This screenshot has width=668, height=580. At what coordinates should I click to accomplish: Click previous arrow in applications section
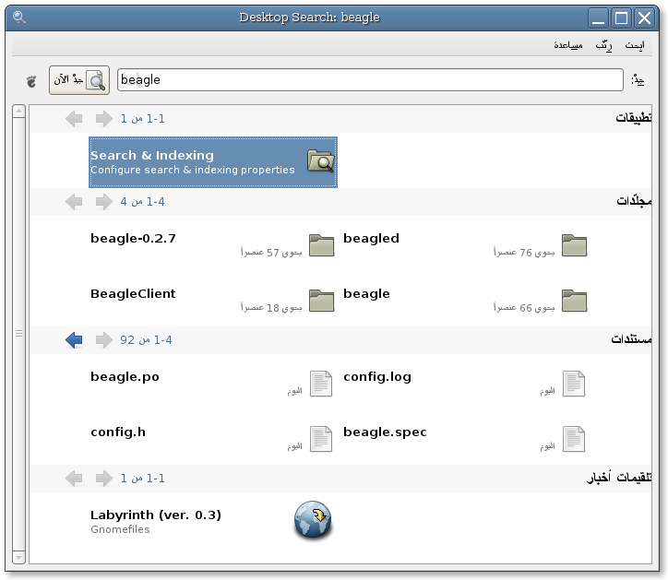click(x=104, y=119)
